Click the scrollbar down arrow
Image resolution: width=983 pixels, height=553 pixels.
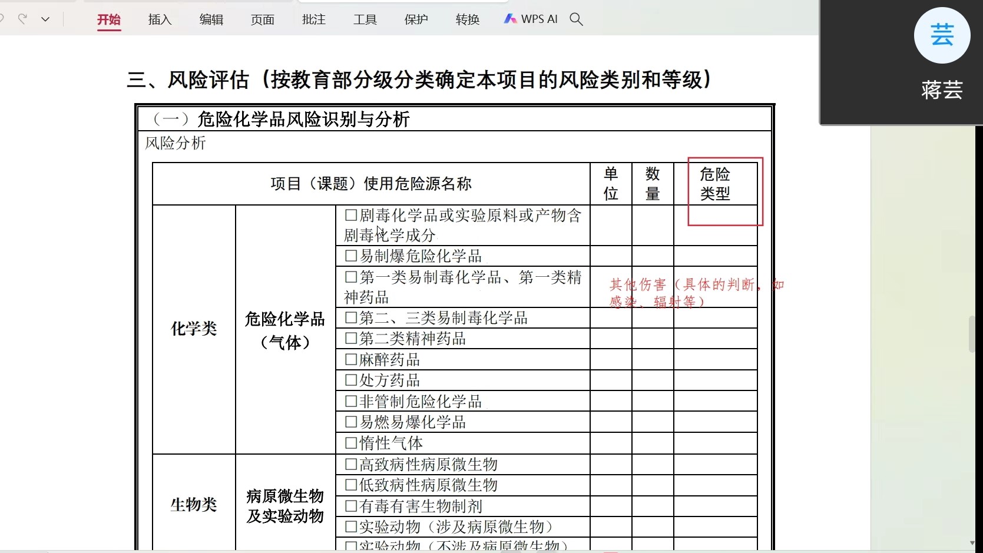pyautogui.click(x=972, y=543)
